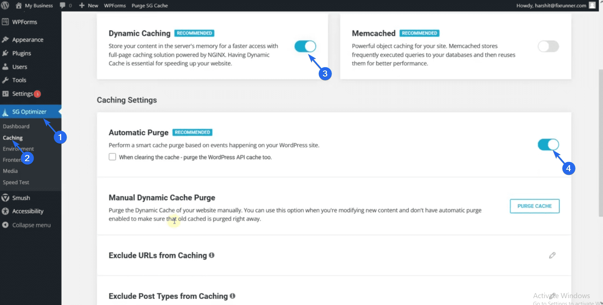The width and height of the screenshot is (603, 305).
Task: Go to SG Optimizer Dashboard submenu
Action: (x=16, y=126)
